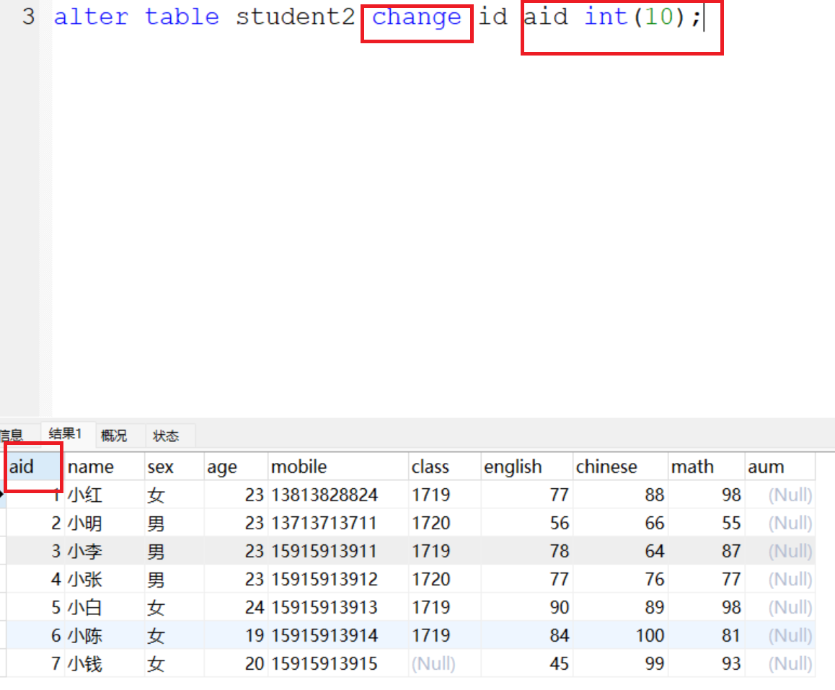This screenshot has width=835, height=690.
Task: Select the aum column header
Action: (x=779, y=467)
